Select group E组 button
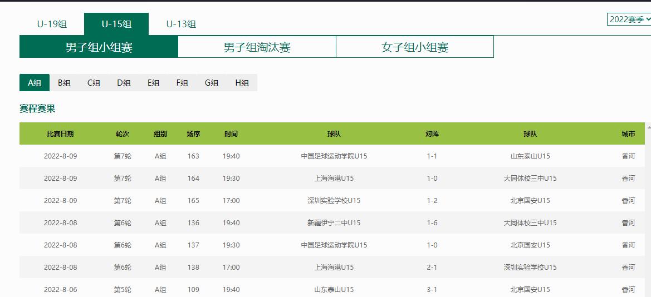The height and width of the screenshot is (297, 651). point(153,82)
